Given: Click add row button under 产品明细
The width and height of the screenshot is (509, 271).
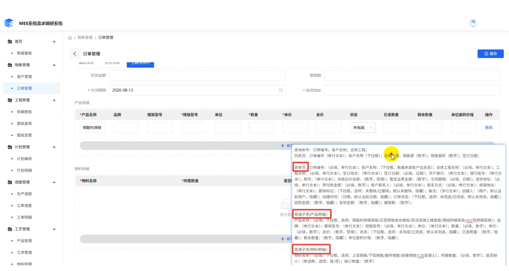Looking at the screenshot, I should click(287, 145).
